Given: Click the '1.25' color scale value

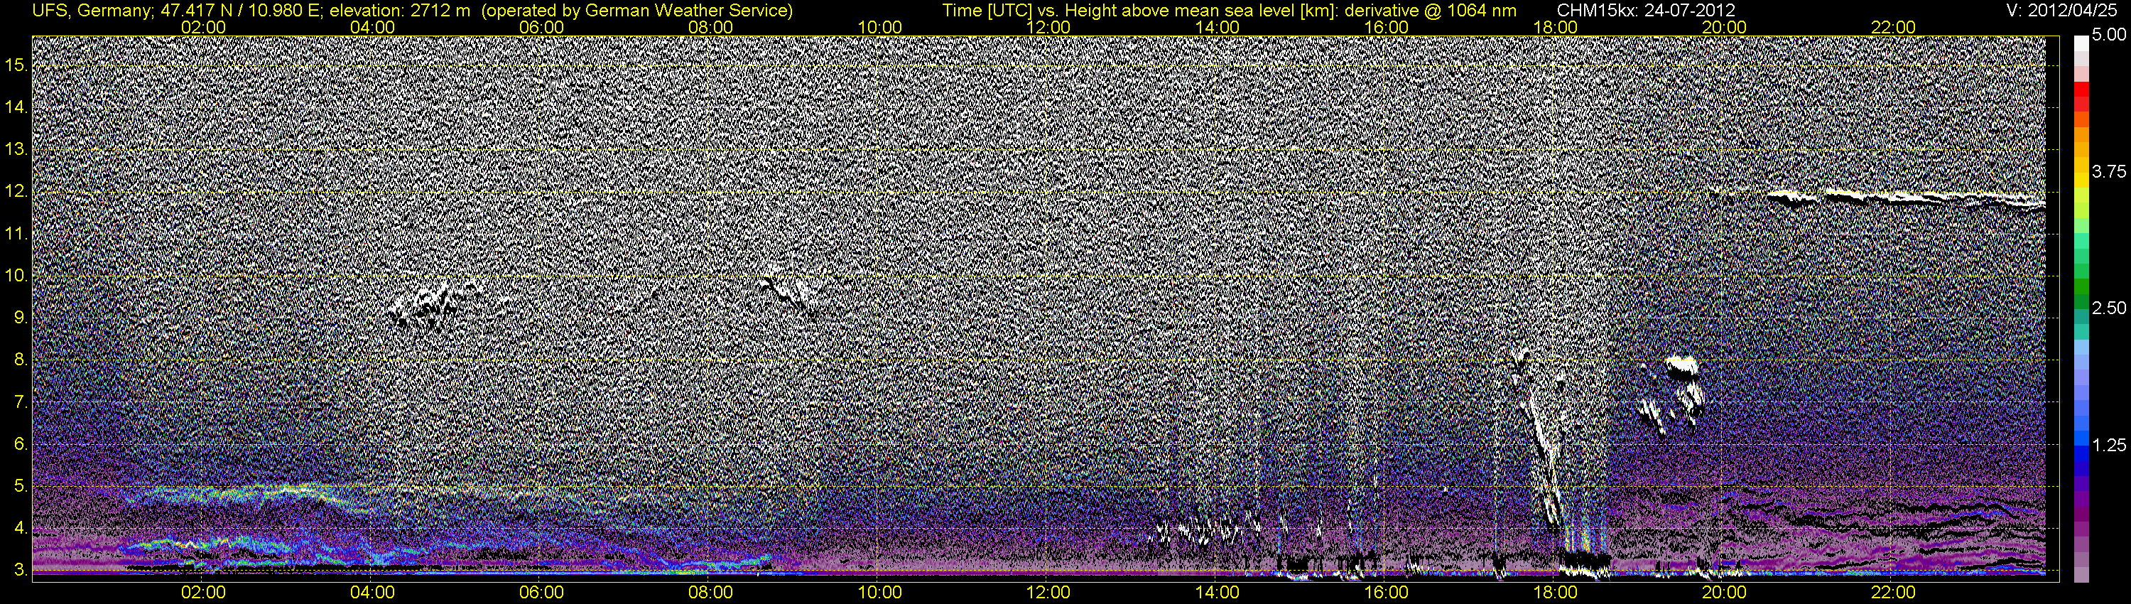Looking at the screenshot, I should click(2110, 445).
